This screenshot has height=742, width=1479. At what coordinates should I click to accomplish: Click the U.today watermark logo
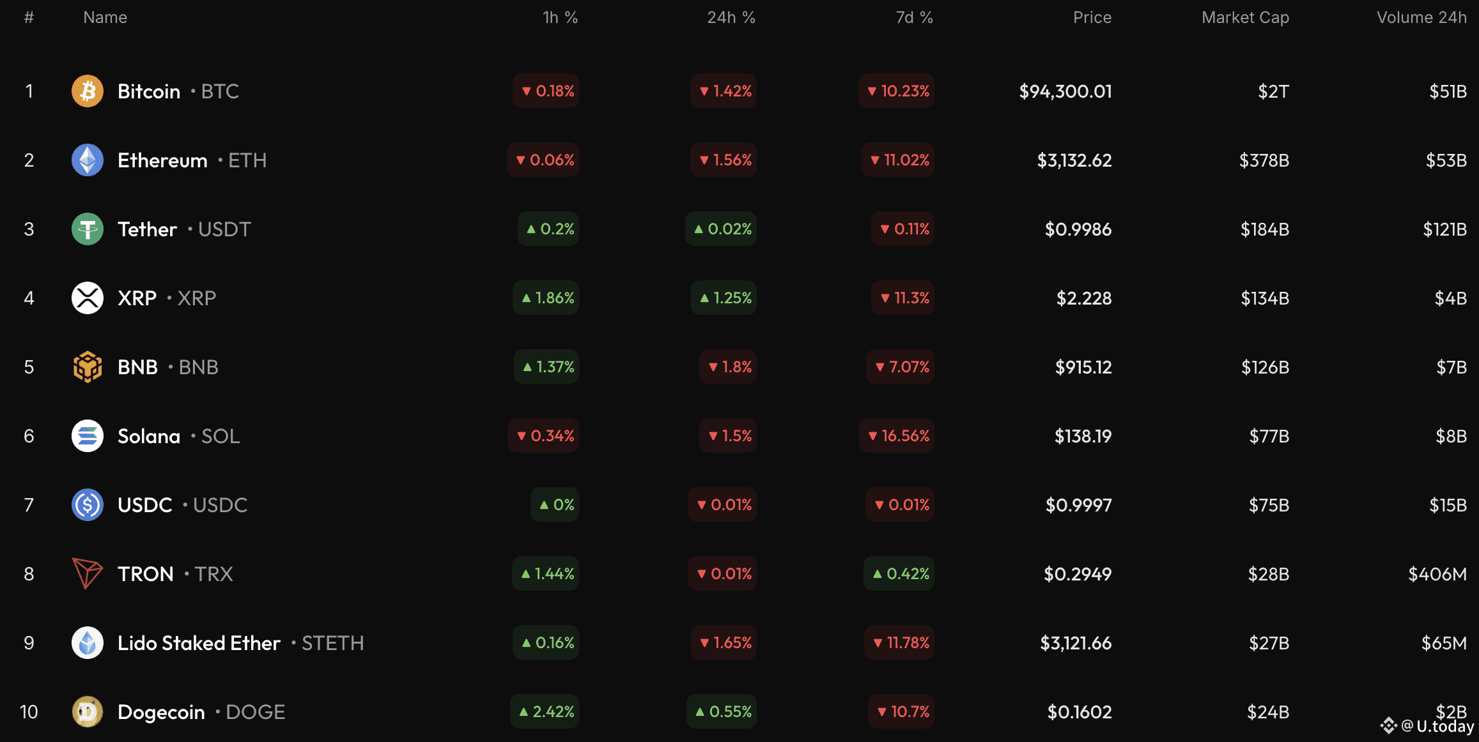pos(1427,727)
